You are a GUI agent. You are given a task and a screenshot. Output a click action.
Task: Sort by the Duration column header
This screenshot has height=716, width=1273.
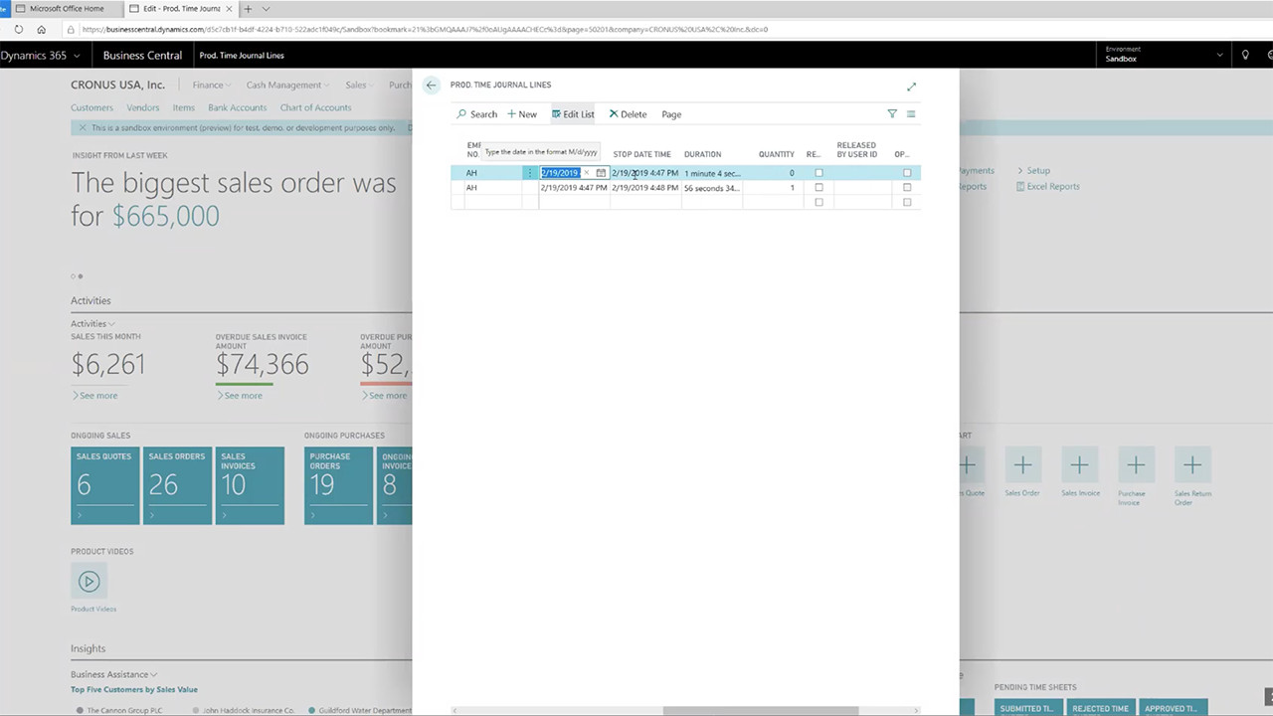702,154
